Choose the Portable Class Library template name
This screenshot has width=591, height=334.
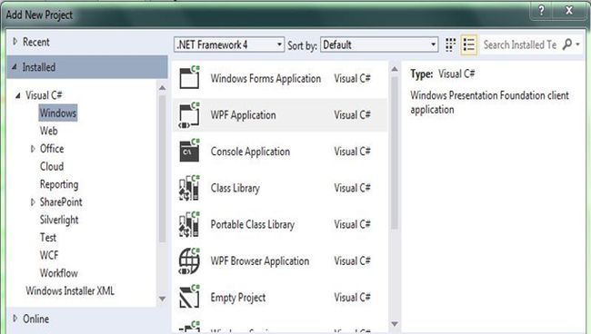point(253,224)
